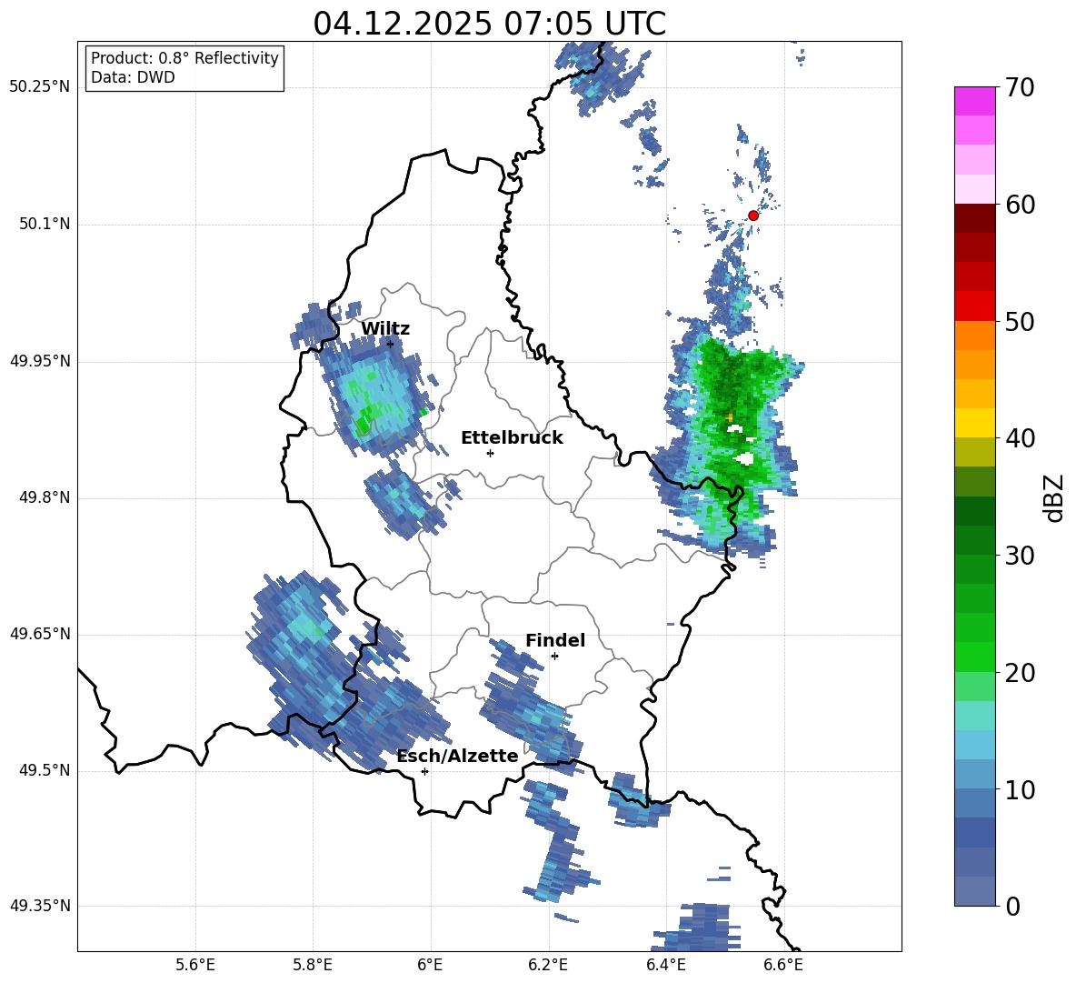Click the dark maroon colorbar segment below 60
This screenshot has height=983, width=1076.
click(x=974, y=217)
